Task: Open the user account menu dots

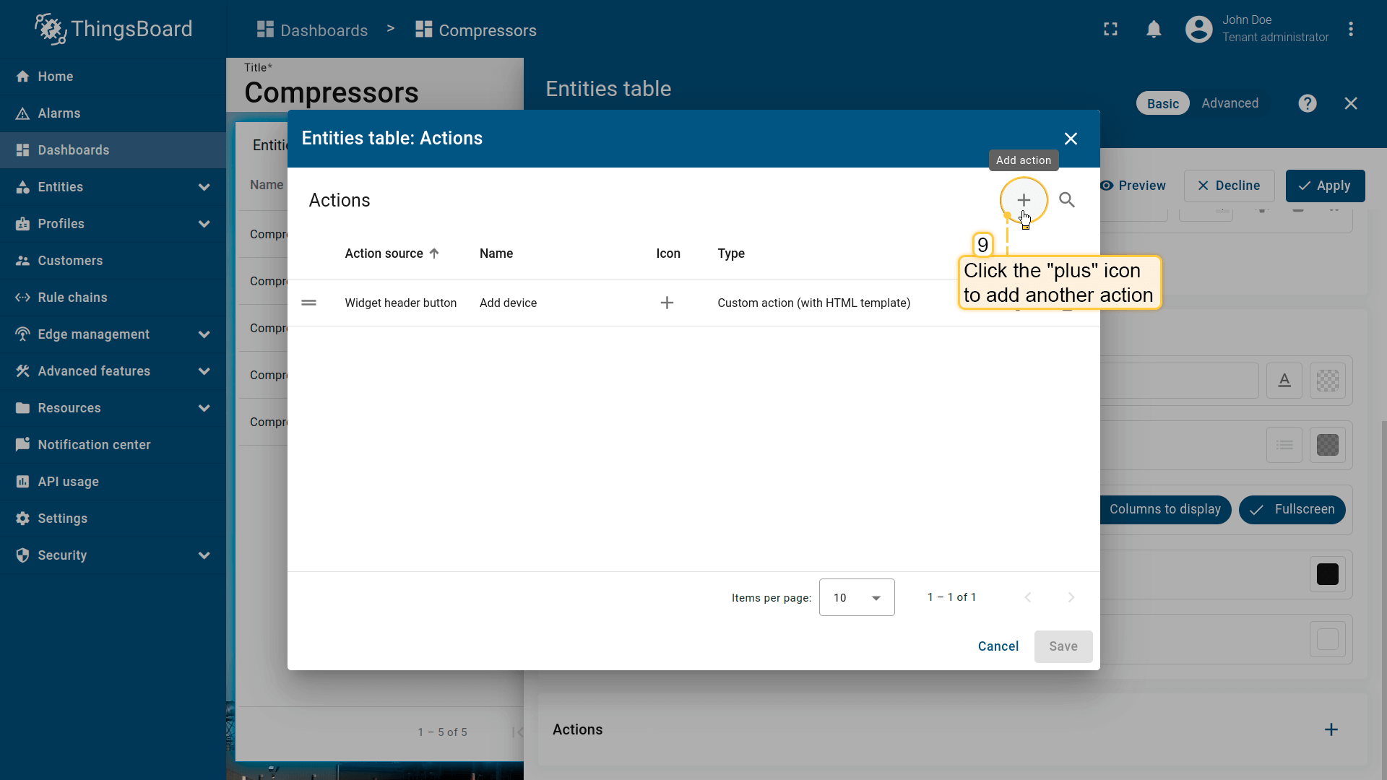Action: (x=1350, y=30)
